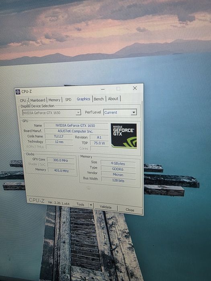
Task: Click the Tools button
Action: pos(80,204)
